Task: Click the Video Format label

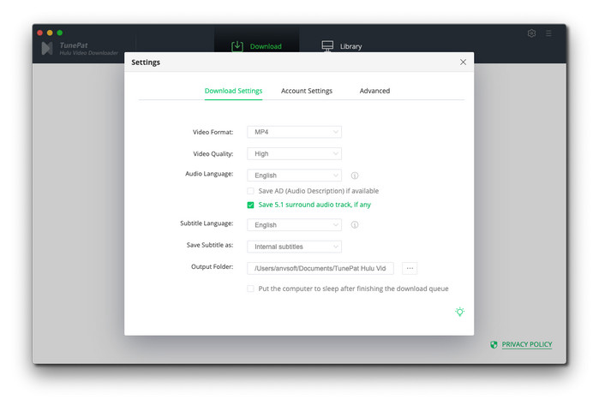Action: tap(213, 132)
